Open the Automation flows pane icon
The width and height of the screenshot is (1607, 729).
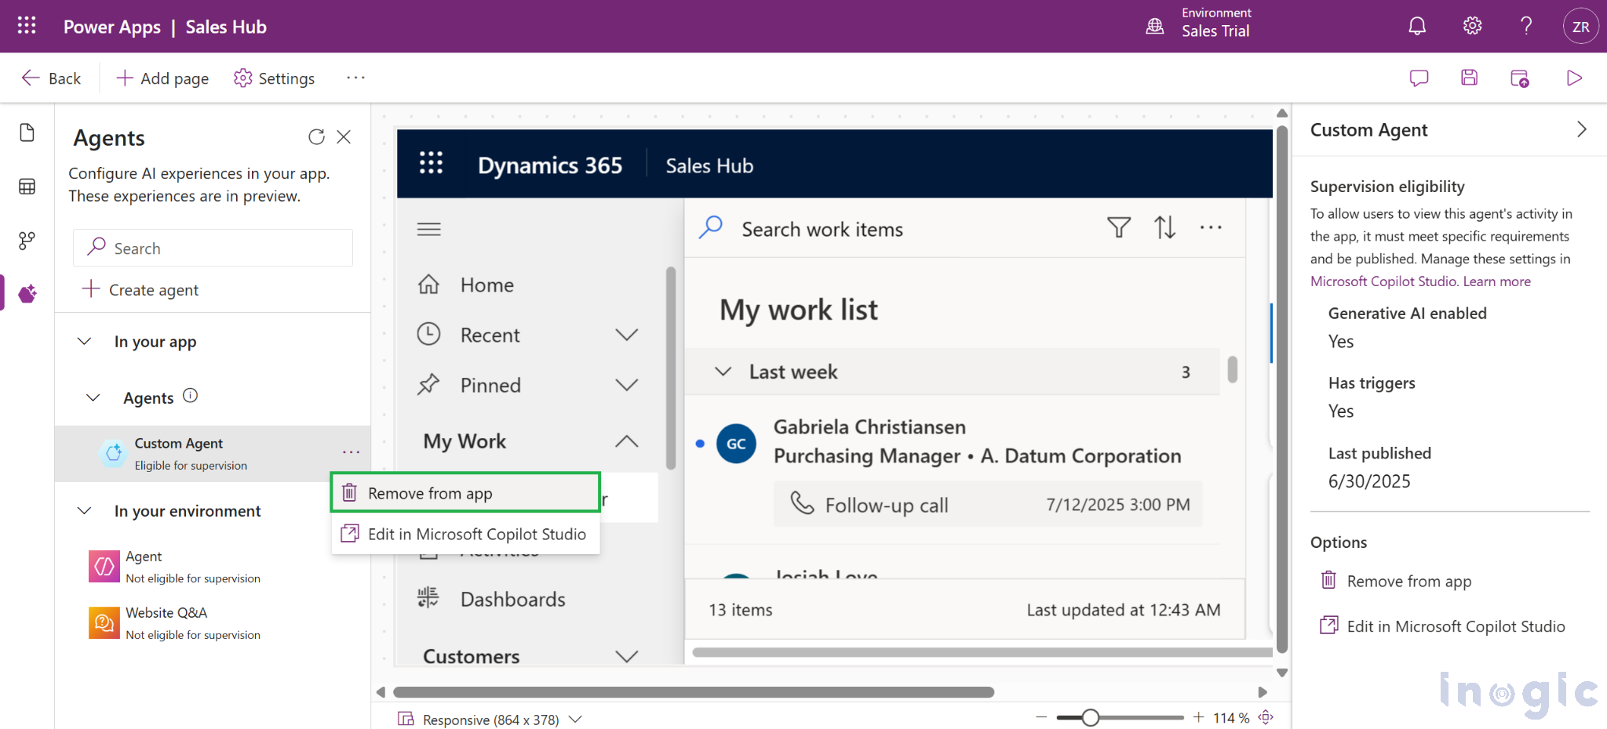click(x=27, y=240)
